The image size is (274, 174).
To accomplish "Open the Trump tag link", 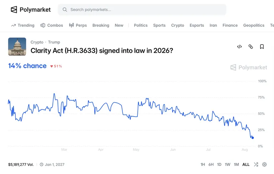I will pos(54,42).
